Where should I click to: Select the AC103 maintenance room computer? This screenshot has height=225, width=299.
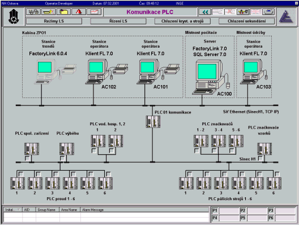tap(252, 71)
